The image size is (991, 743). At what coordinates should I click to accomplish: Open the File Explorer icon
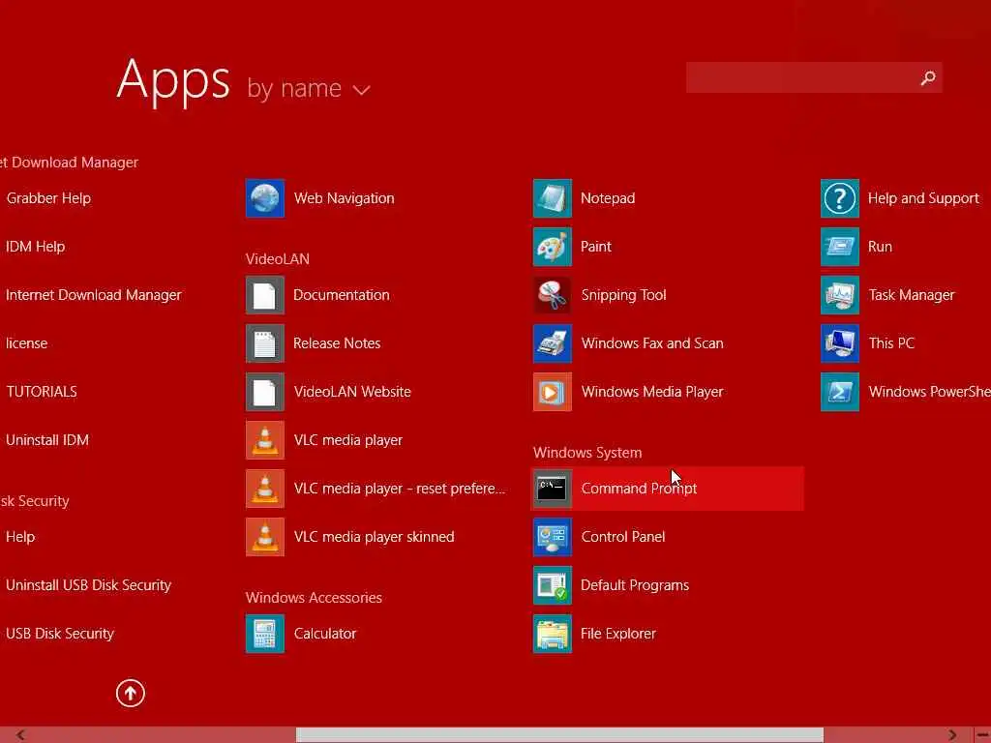553,634
